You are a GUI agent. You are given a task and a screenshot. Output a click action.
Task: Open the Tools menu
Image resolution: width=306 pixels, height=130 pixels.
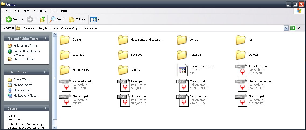pyautogui.click(x=54, y=11)
